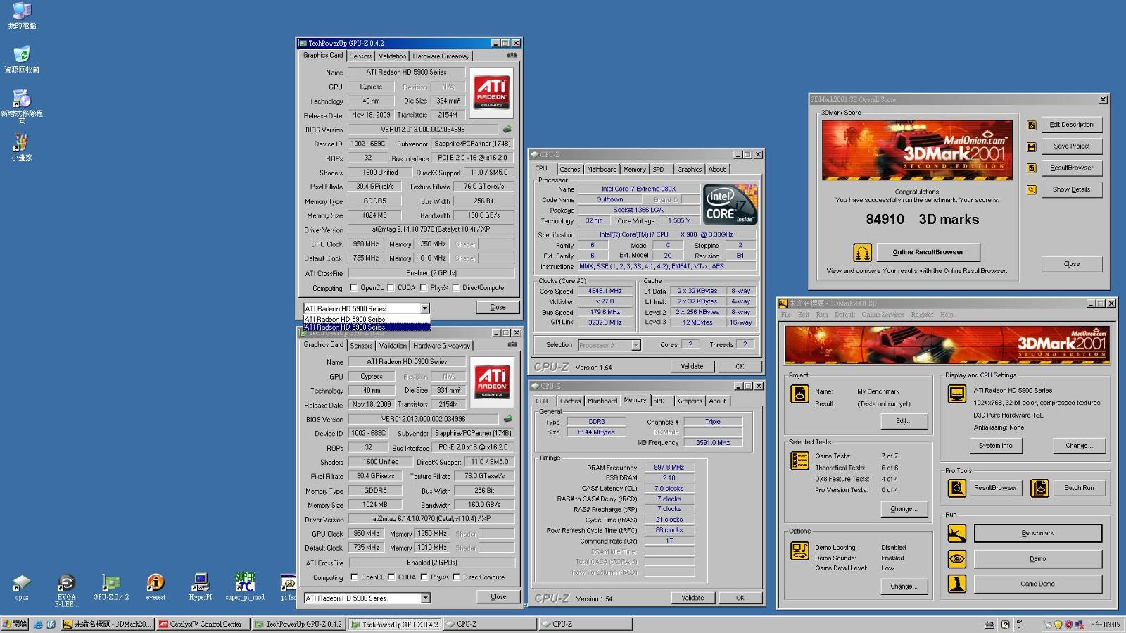Enable DirectCompute checkbox in upper GPU-Z window
The height and width of the screenshot is (633, 1126).
pyautogui.click(x=456, y=287)
